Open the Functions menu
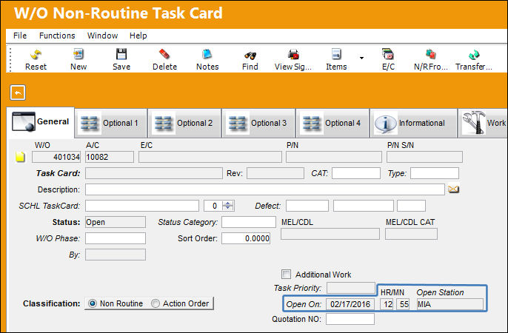508x333 pixels. pos(57,36)
